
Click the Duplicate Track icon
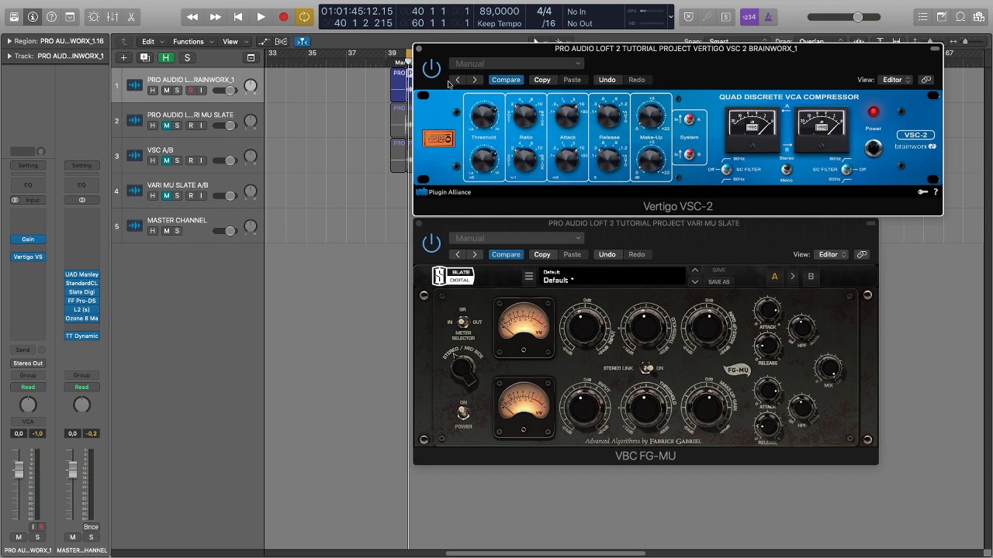[144, 57]
